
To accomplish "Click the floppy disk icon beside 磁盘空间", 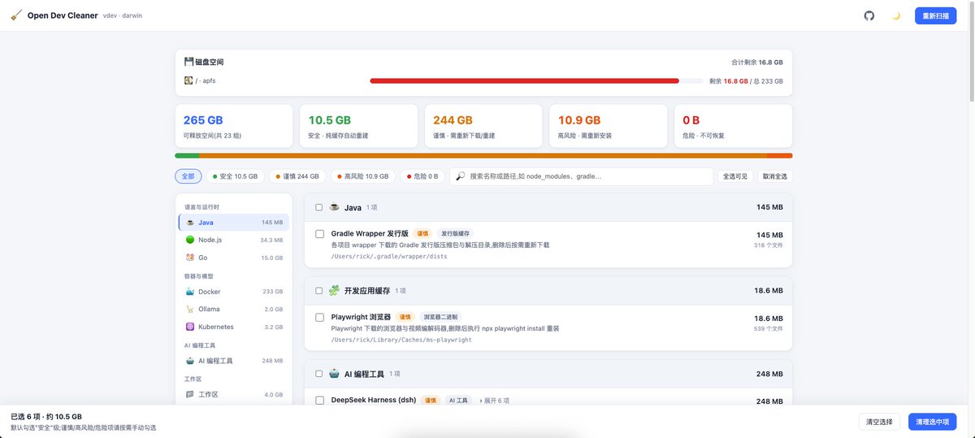I will (x=188, y=62).
